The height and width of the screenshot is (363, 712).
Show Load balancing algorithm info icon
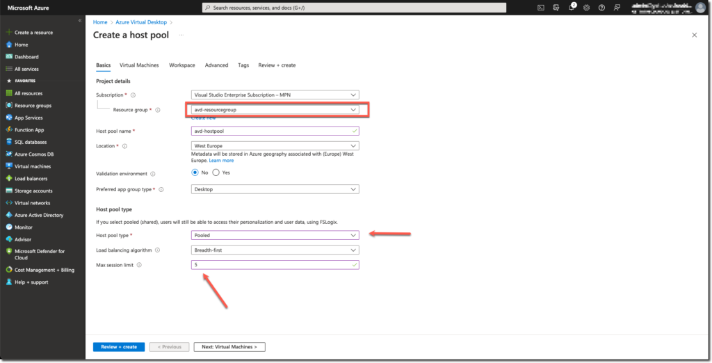click(157, 250)
